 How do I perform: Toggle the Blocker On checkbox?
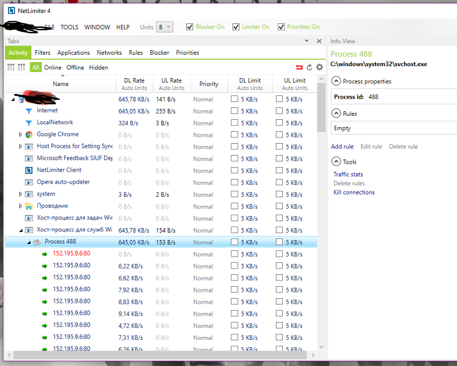click(x=190, y=27)
